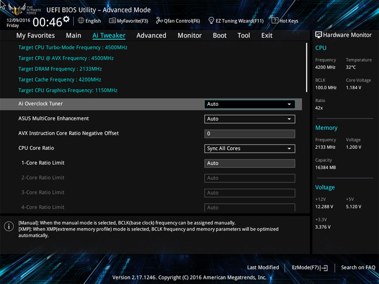Image resolution: width=379 pixels, height=284 pixels.
Task: Click the 1-Core Ratio Limit field
Action: pos(250,163)
